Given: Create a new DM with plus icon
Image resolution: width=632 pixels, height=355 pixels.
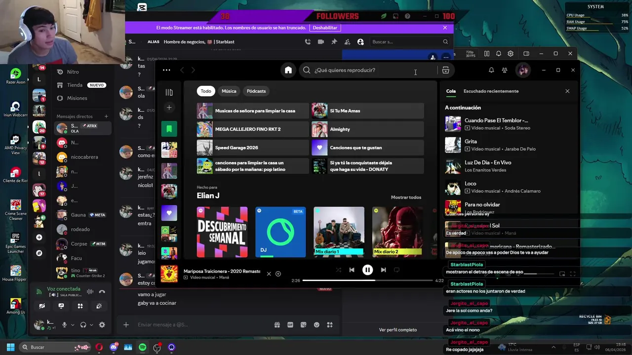Looking at the screenshot, I should pyautogui.click(x=106, y=116).
